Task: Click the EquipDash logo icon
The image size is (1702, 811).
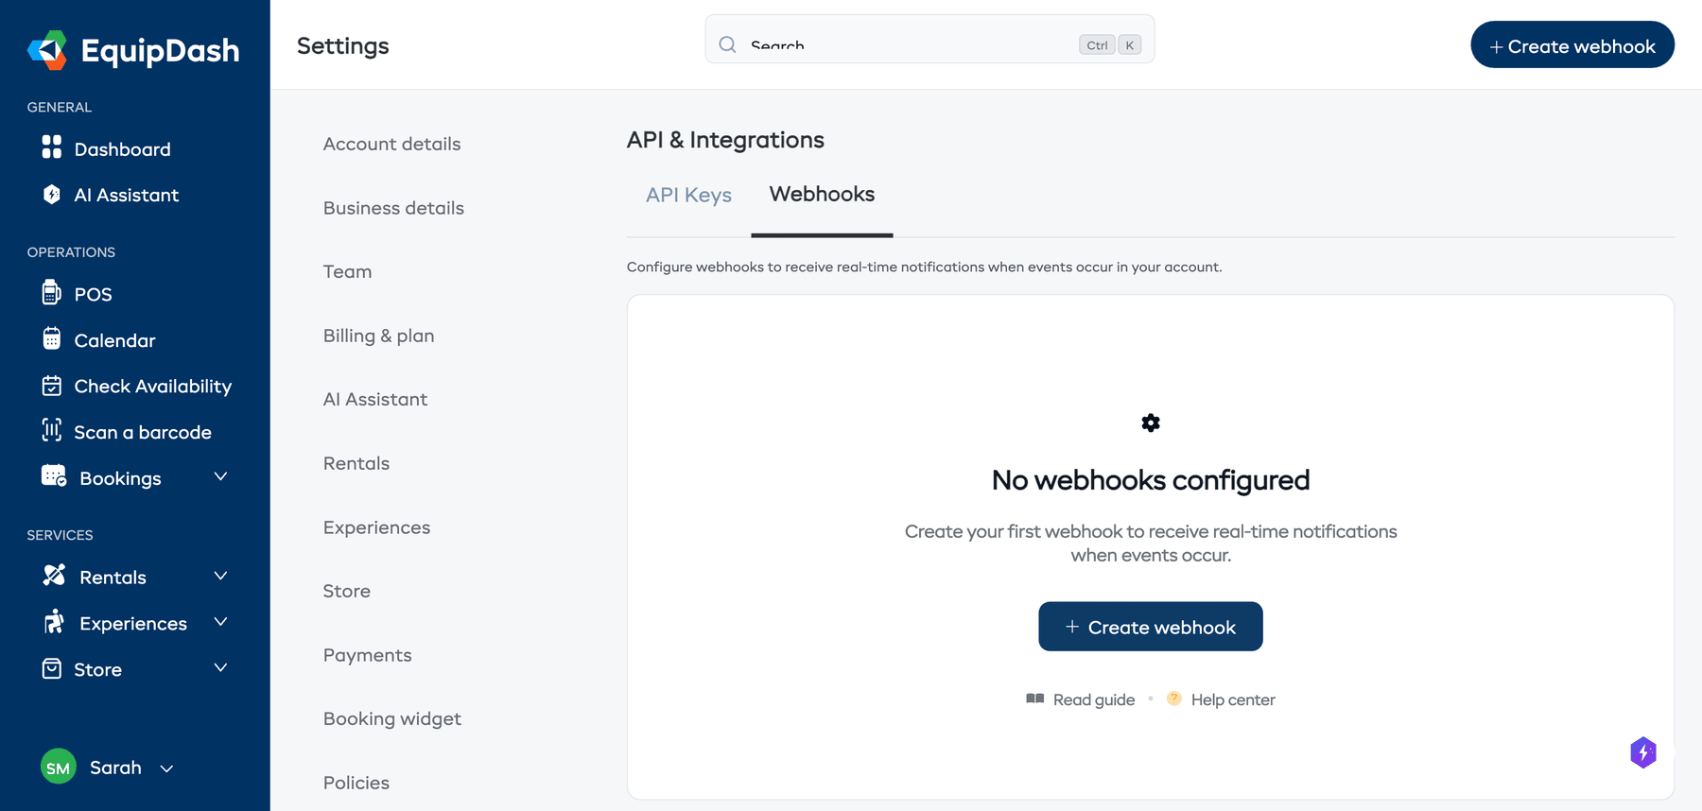Action: [x=47, y=50]
